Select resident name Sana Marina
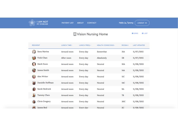Screen dimensions: 178x126 tap(43, 52)
